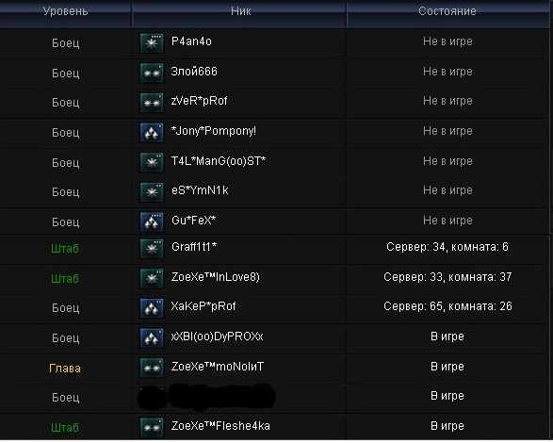Click the Глава level label
The width and height of the screenshot is (553, 443).
click(65, 369)
